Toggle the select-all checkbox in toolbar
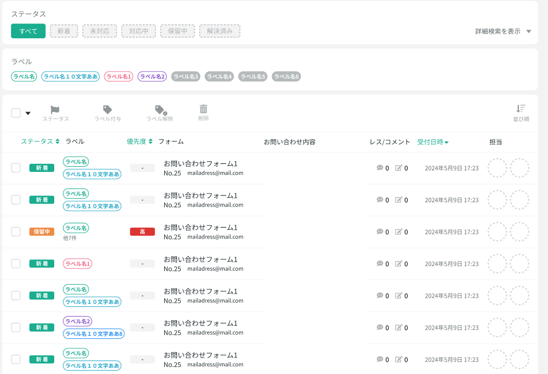This screenshot has width=548, height=374. coord(16,113)
